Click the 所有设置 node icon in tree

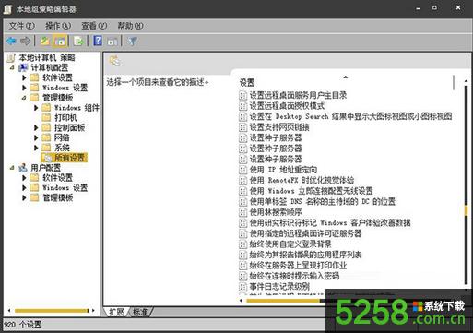pos(48,158)
